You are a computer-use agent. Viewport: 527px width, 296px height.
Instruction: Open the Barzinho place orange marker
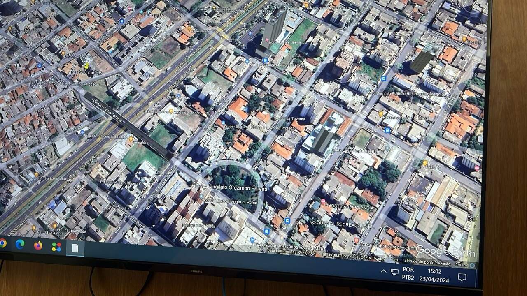click(63, 53)
